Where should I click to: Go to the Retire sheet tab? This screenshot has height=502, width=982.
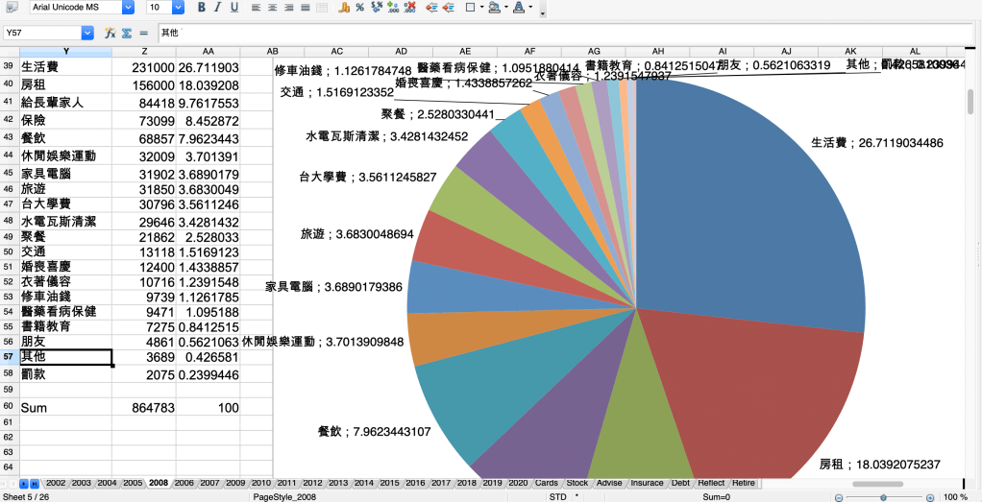[x=743, y=482]
